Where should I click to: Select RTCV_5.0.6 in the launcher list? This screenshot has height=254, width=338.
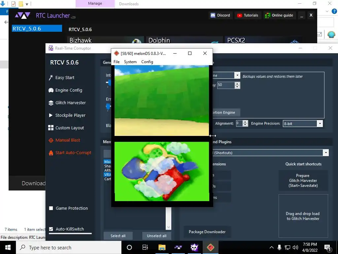37,28
